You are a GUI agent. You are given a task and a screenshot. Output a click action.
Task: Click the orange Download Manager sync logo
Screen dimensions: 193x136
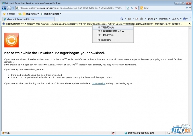12,40
